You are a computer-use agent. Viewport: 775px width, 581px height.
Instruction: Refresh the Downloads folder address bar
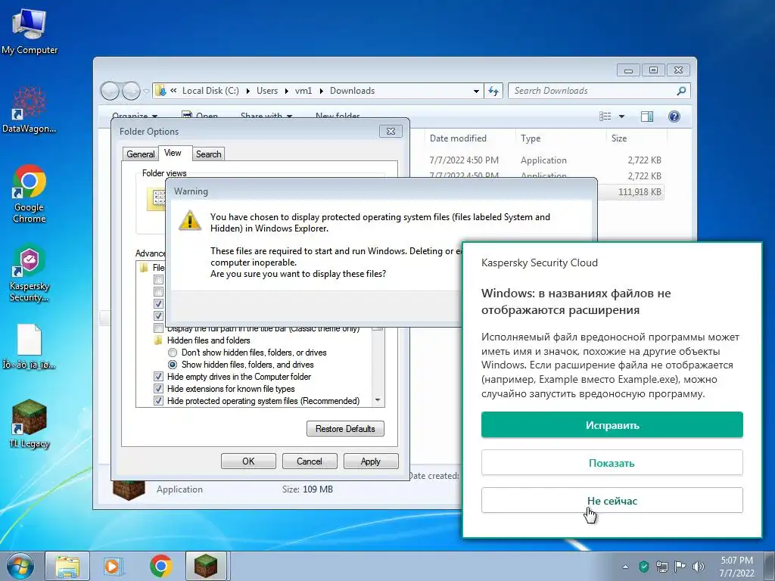point(493,91)
